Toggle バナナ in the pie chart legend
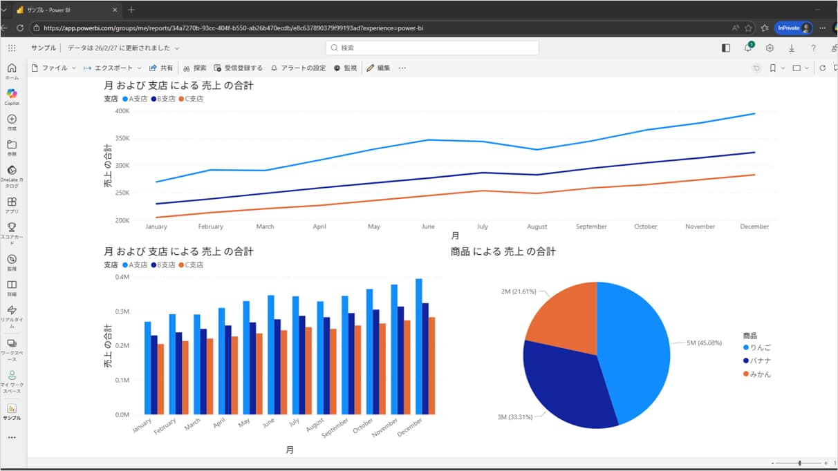Viewport: 838px width, 471px height. click(x=758, y=361)
